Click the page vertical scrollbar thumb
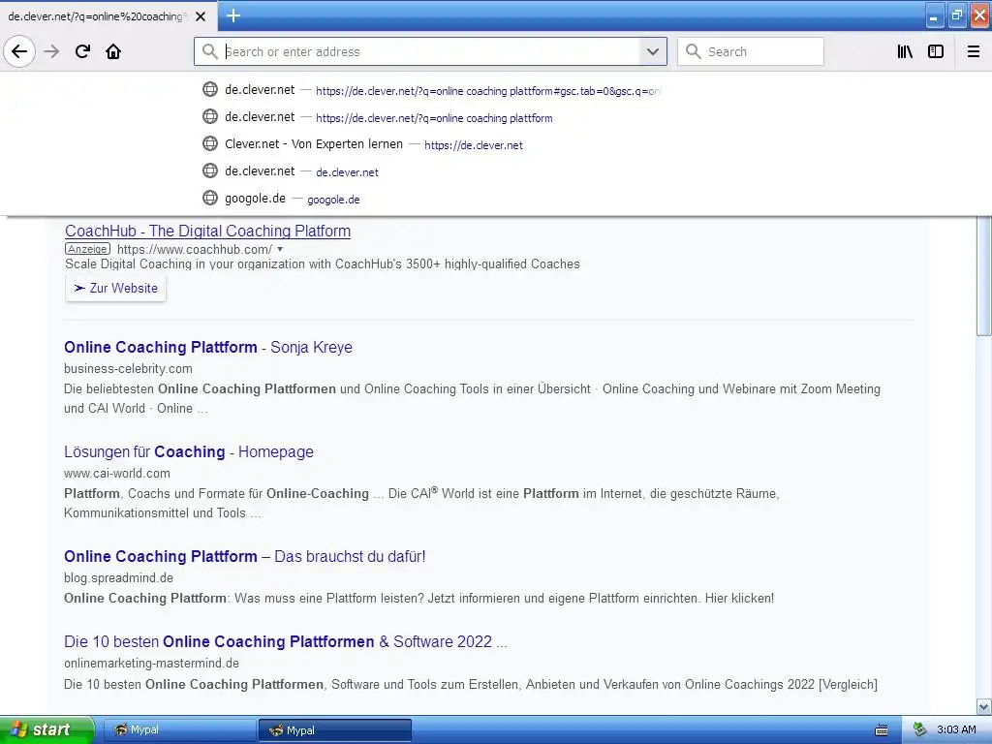 point(984,275)
